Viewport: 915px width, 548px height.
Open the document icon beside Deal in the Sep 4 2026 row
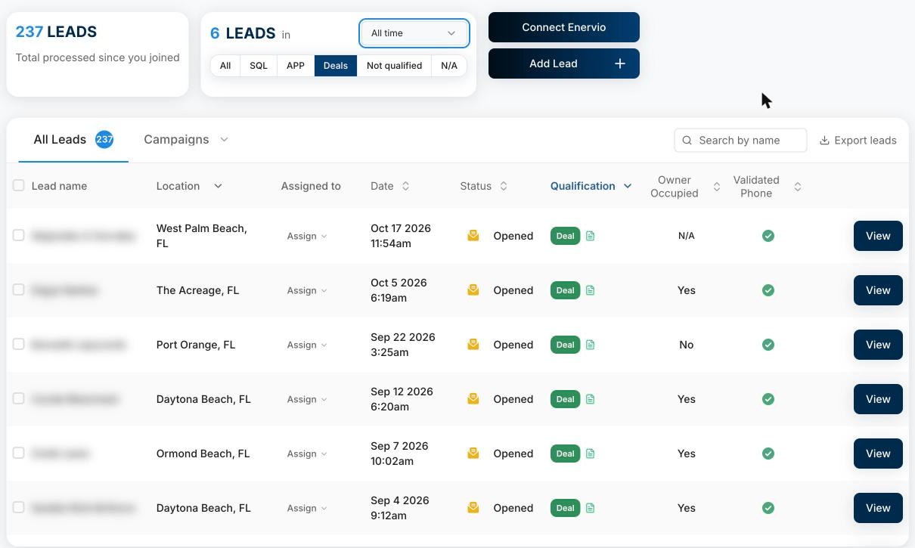(591, 508)
